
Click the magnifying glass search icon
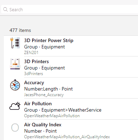click(x=5, y=9)
